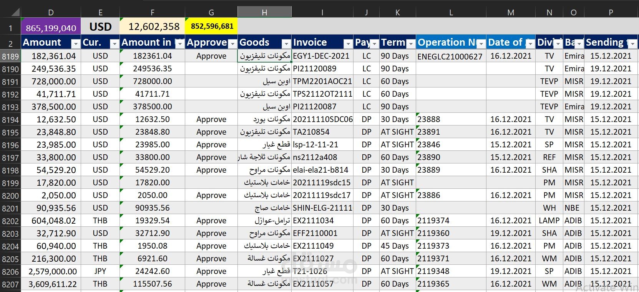Click the yellow cell 852,596,681
The width and height of the screenshot is (639, 292).
point(211,27)
